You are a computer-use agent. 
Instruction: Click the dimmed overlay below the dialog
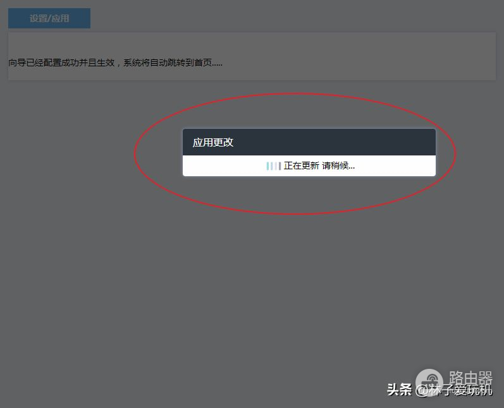click(253, 284)
